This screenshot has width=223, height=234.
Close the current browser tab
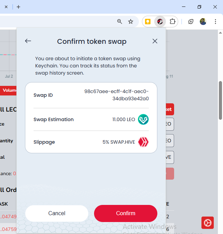[x=6, y=7]
